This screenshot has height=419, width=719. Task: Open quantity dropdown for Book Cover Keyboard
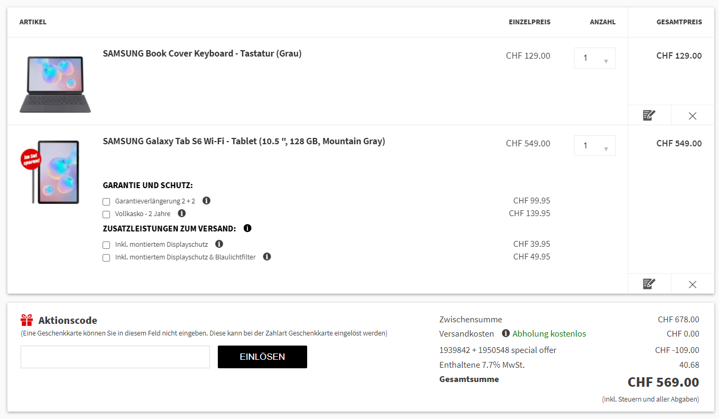pyautogui.click(x=595, y=58)
